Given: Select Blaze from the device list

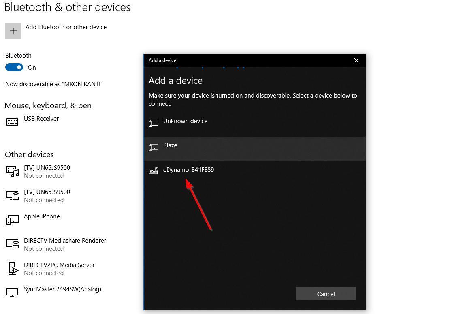Looking at the screenshot, I should 170,145.
